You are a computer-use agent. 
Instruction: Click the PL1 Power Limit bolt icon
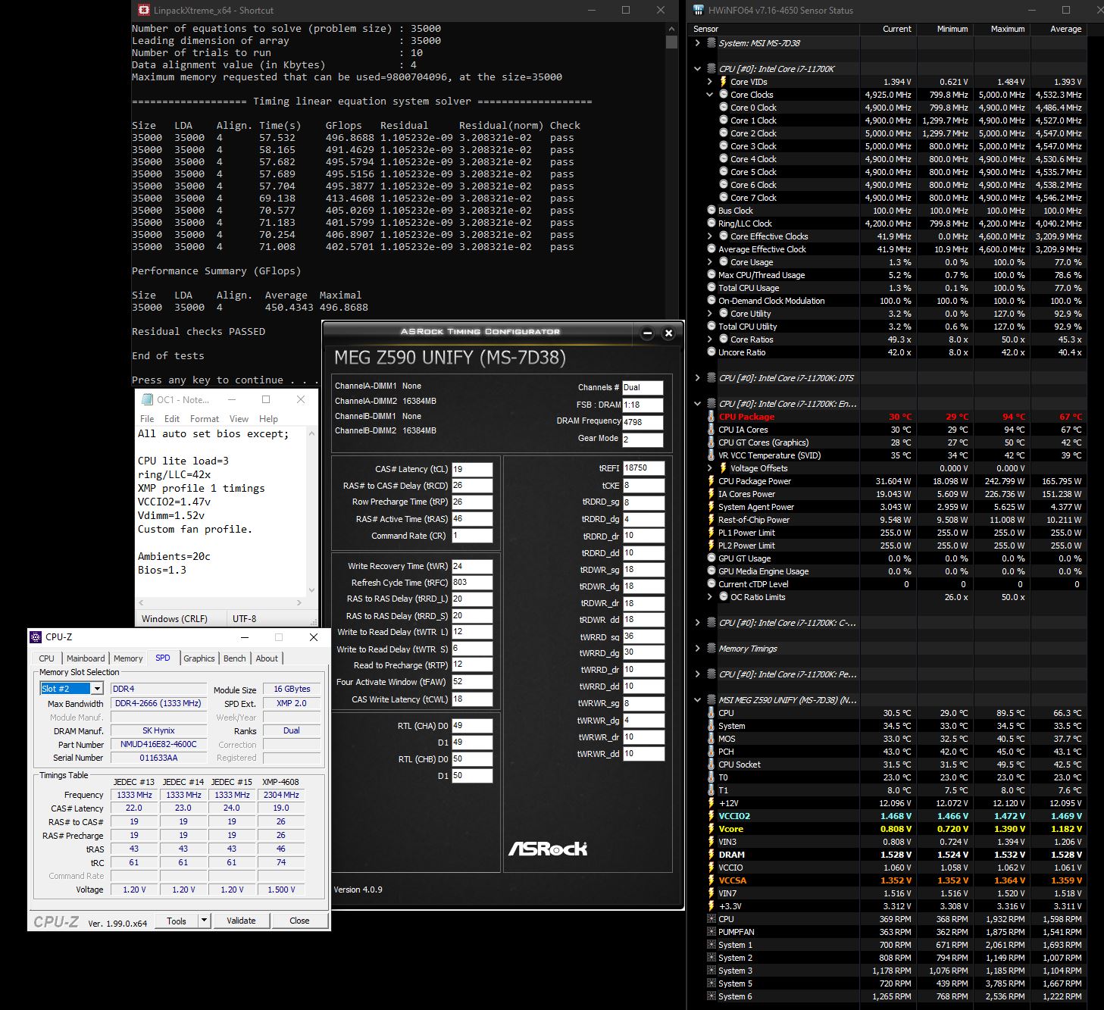click(711, 533)
